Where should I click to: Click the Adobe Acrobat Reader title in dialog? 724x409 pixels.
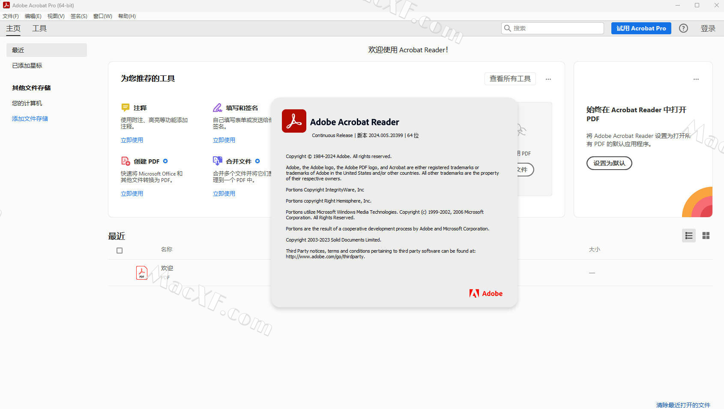[355, 122]
